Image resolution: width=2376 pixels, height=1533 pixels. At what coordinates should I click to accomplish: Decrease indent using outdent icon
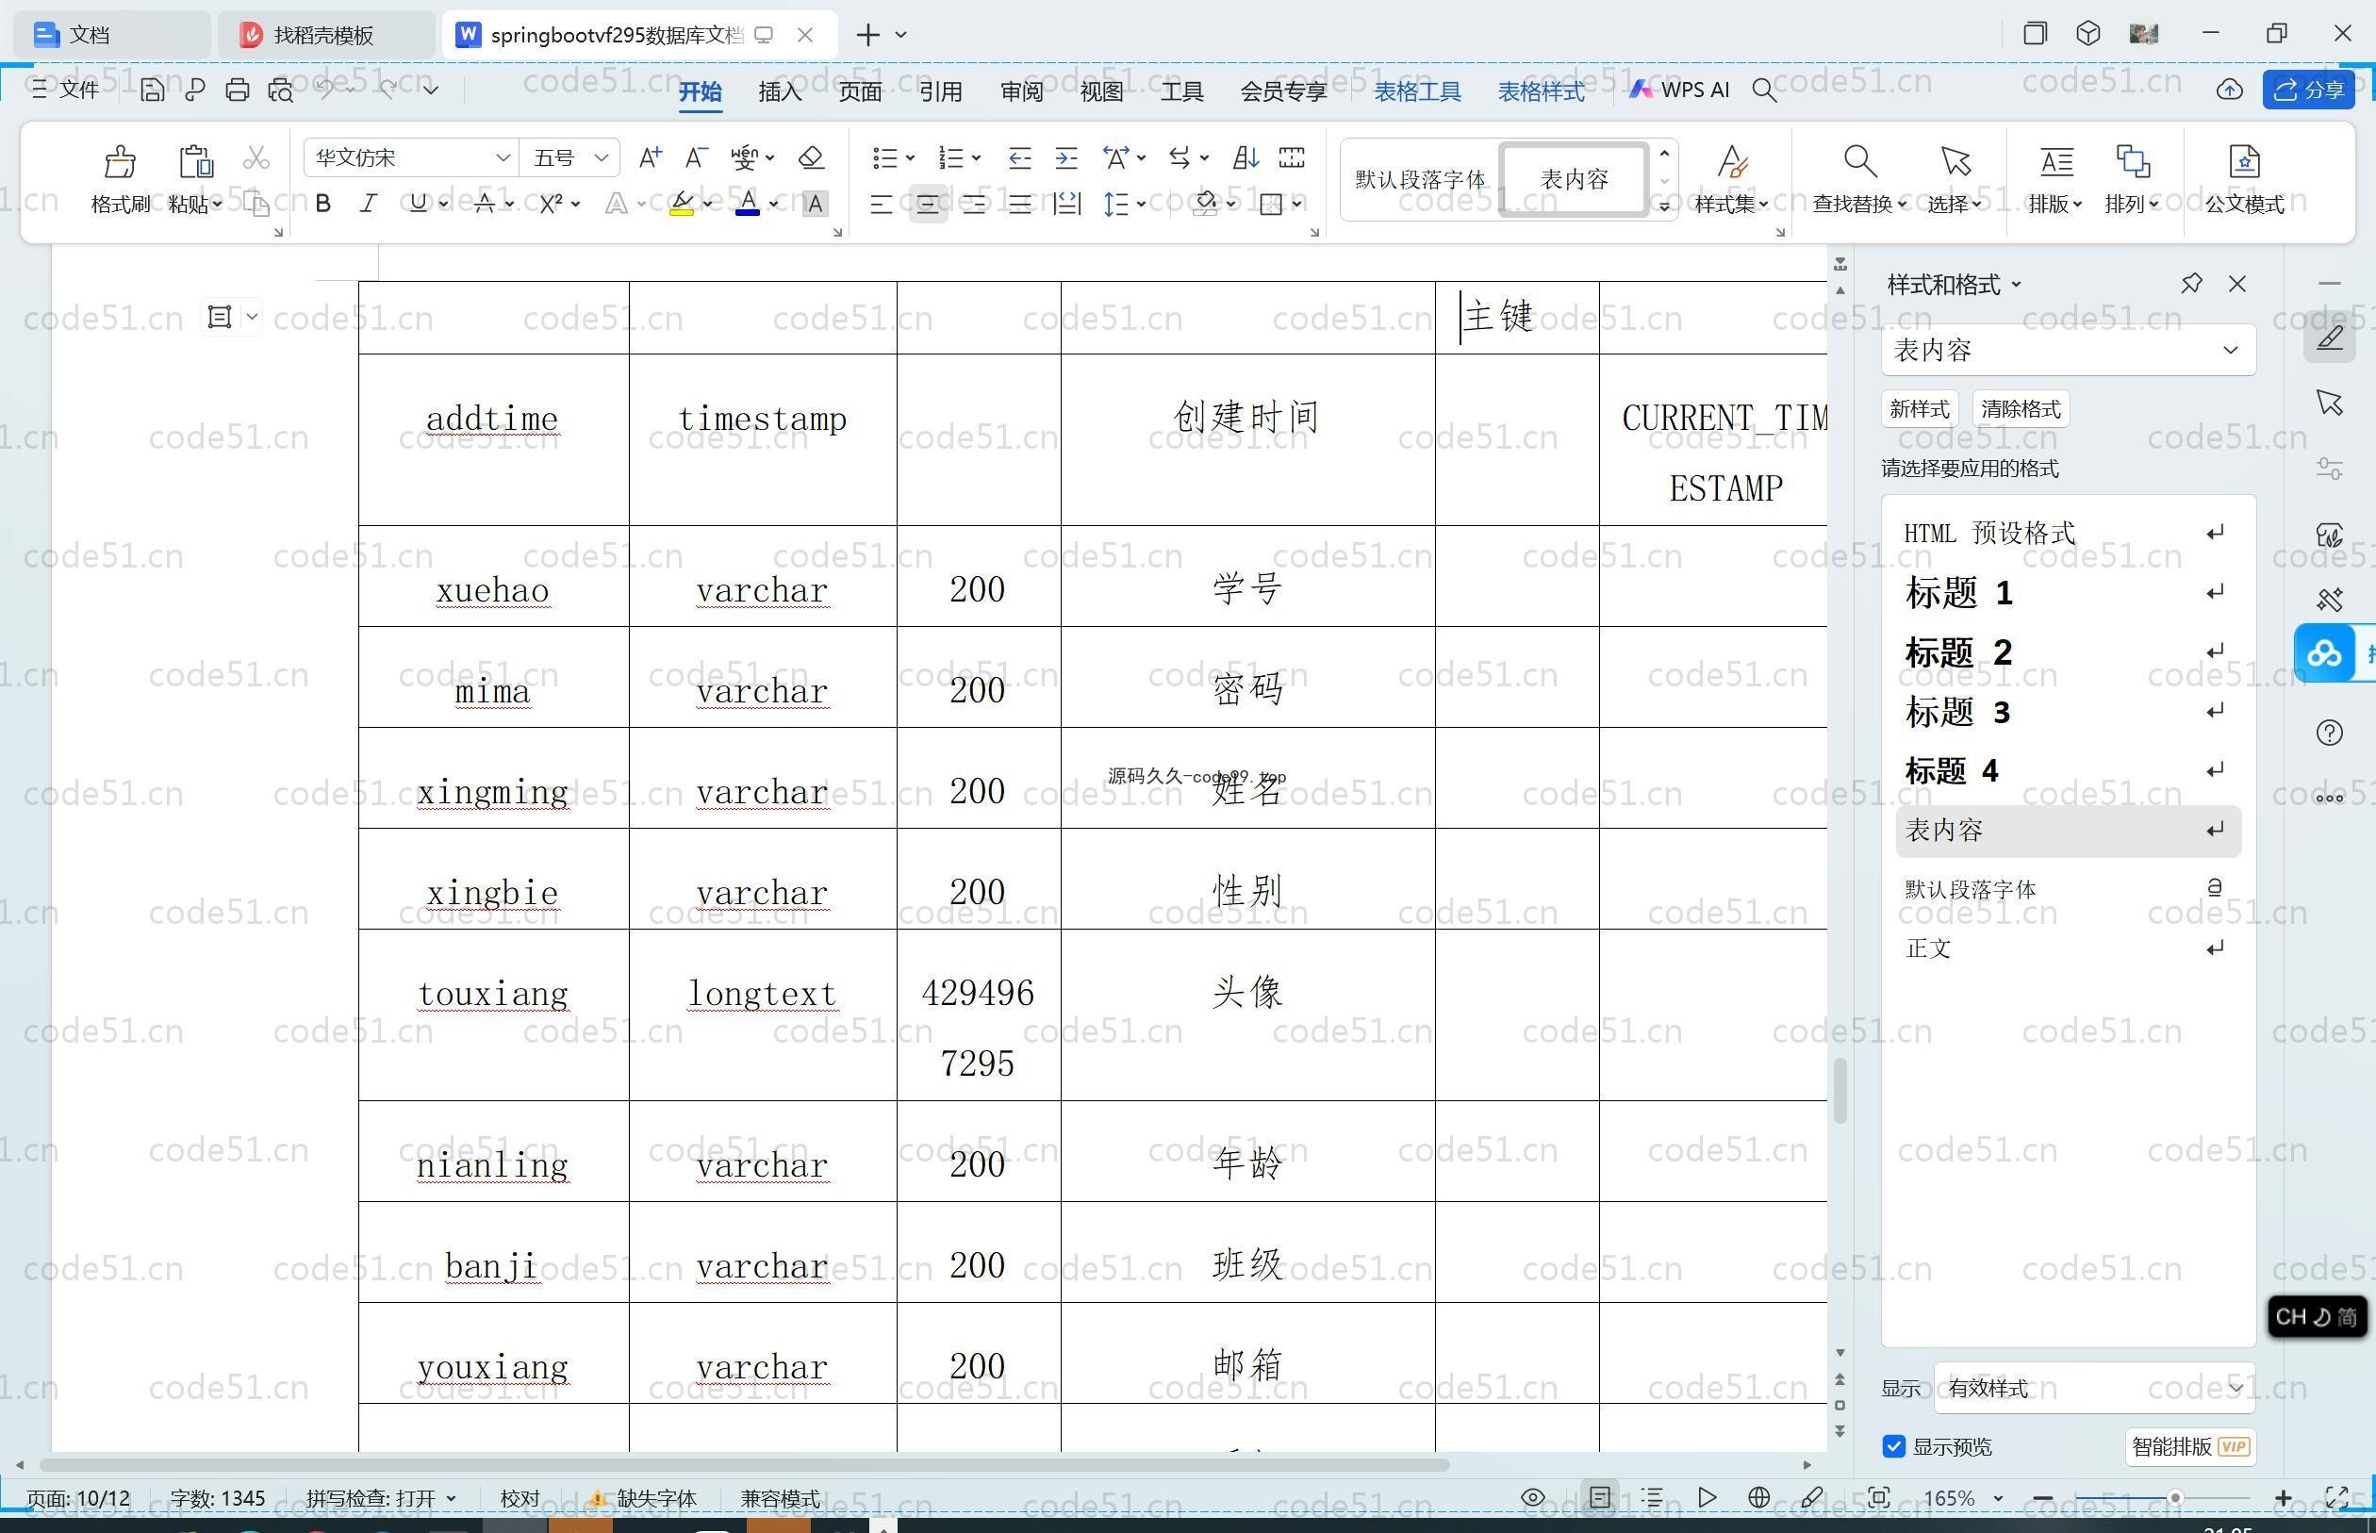1019,157
